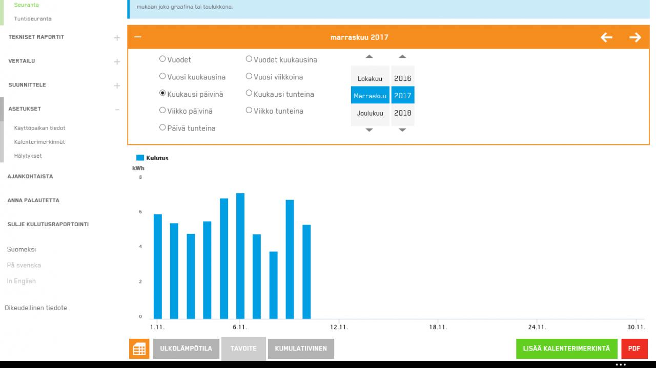
Task: Expand the Vertailu menu section
Action: click(x=117, y=61)
